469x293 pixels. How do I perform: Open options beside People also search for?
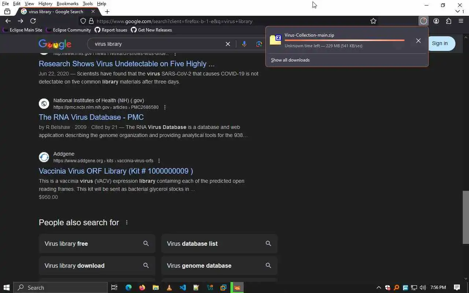[x=127, y=222]
